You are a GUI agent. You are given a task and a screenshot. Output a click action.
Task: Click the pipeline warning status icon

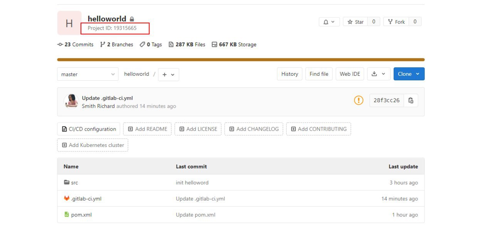359,100
